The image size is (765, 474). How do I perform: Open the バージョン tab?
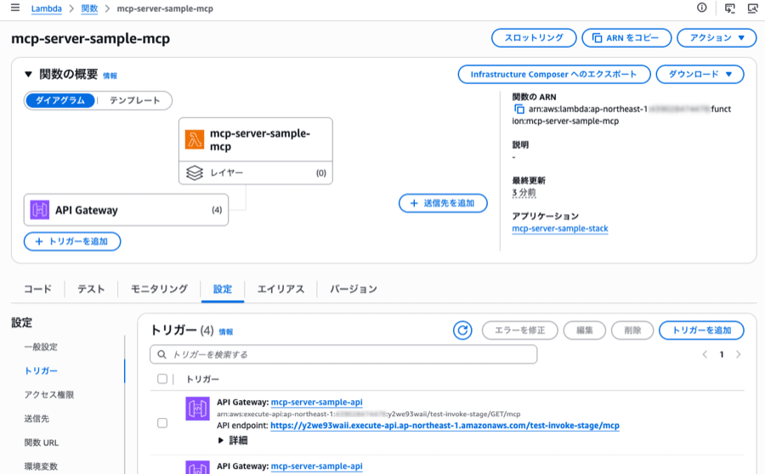tap(354, 289)
